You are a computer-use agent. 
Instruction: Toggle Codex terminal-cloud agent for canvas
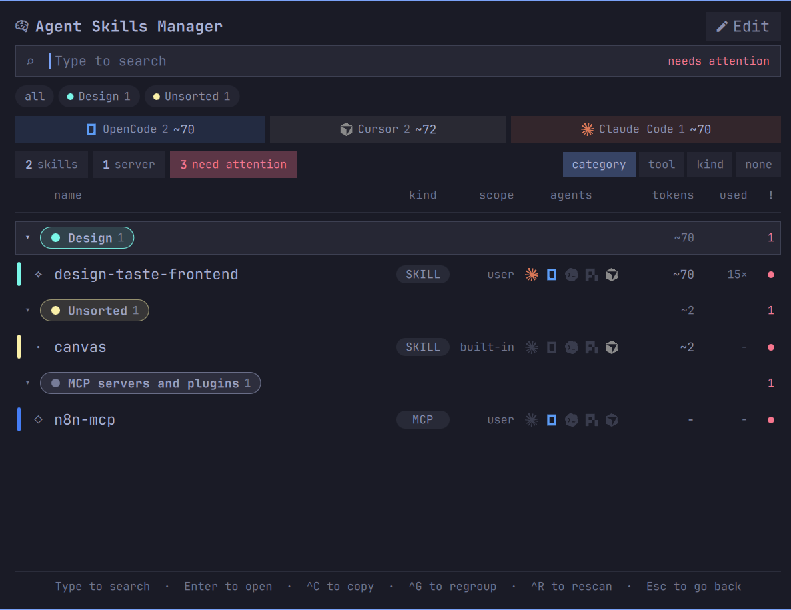(x=572, y=347)
